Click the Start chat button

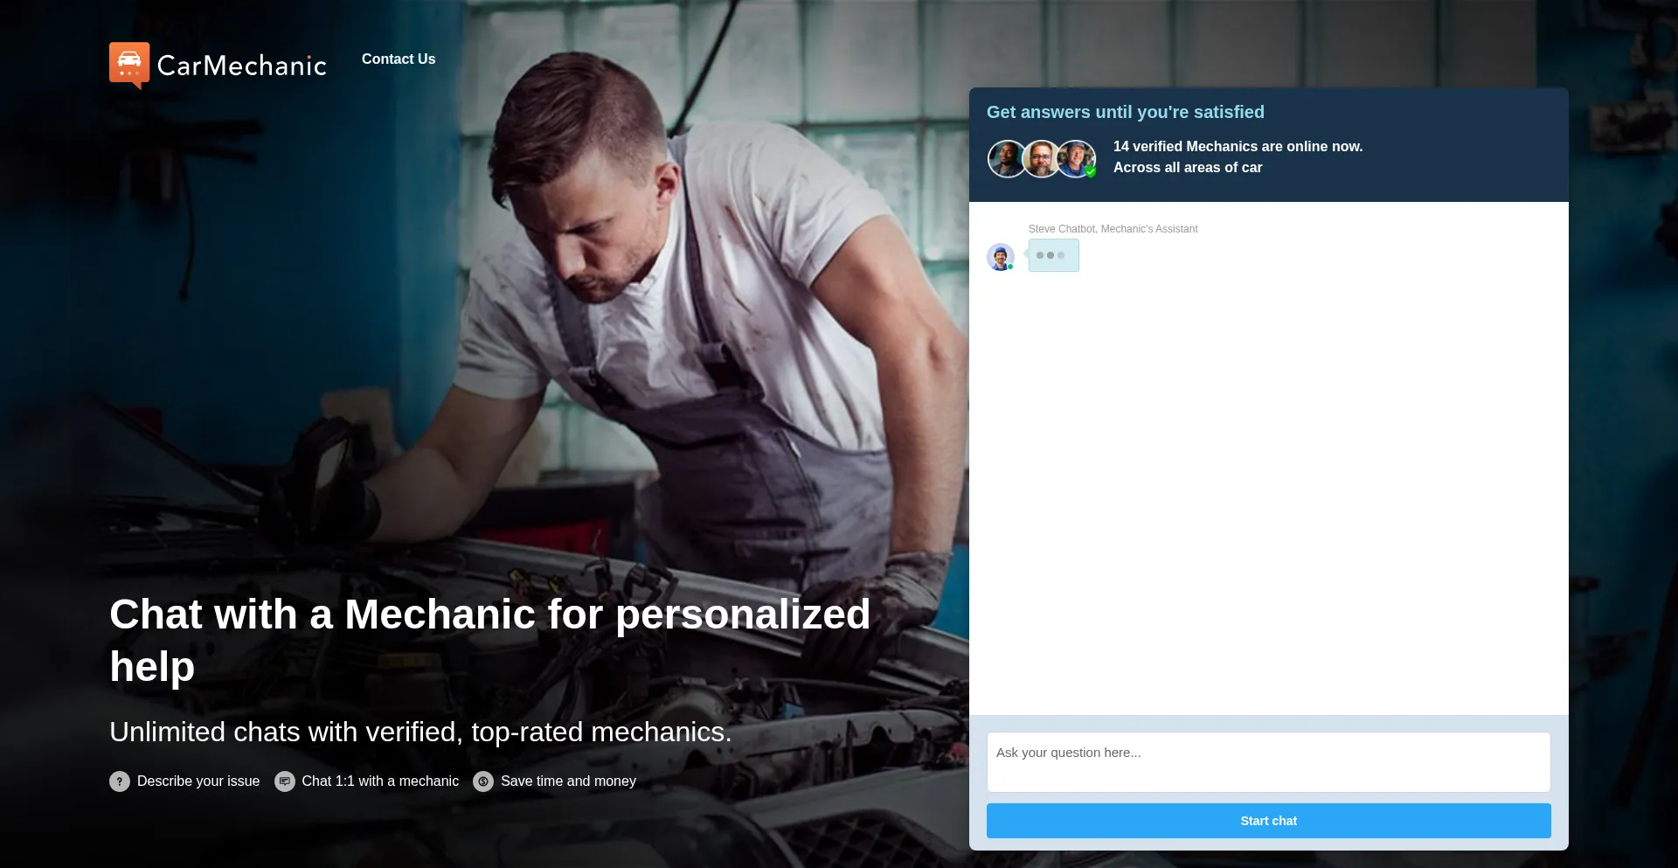click(1268, 821)
